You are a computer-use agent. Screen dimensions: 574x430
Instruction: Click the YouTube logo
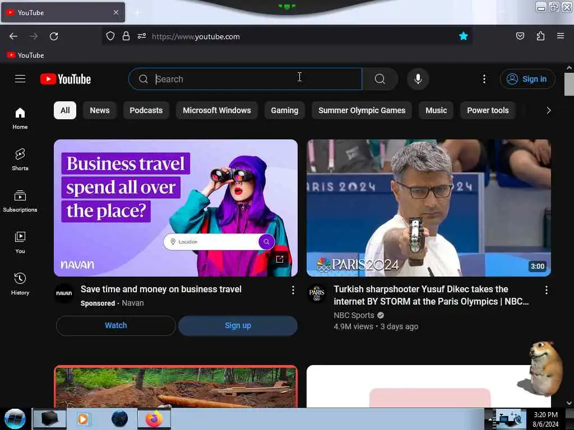pos(66,79)
